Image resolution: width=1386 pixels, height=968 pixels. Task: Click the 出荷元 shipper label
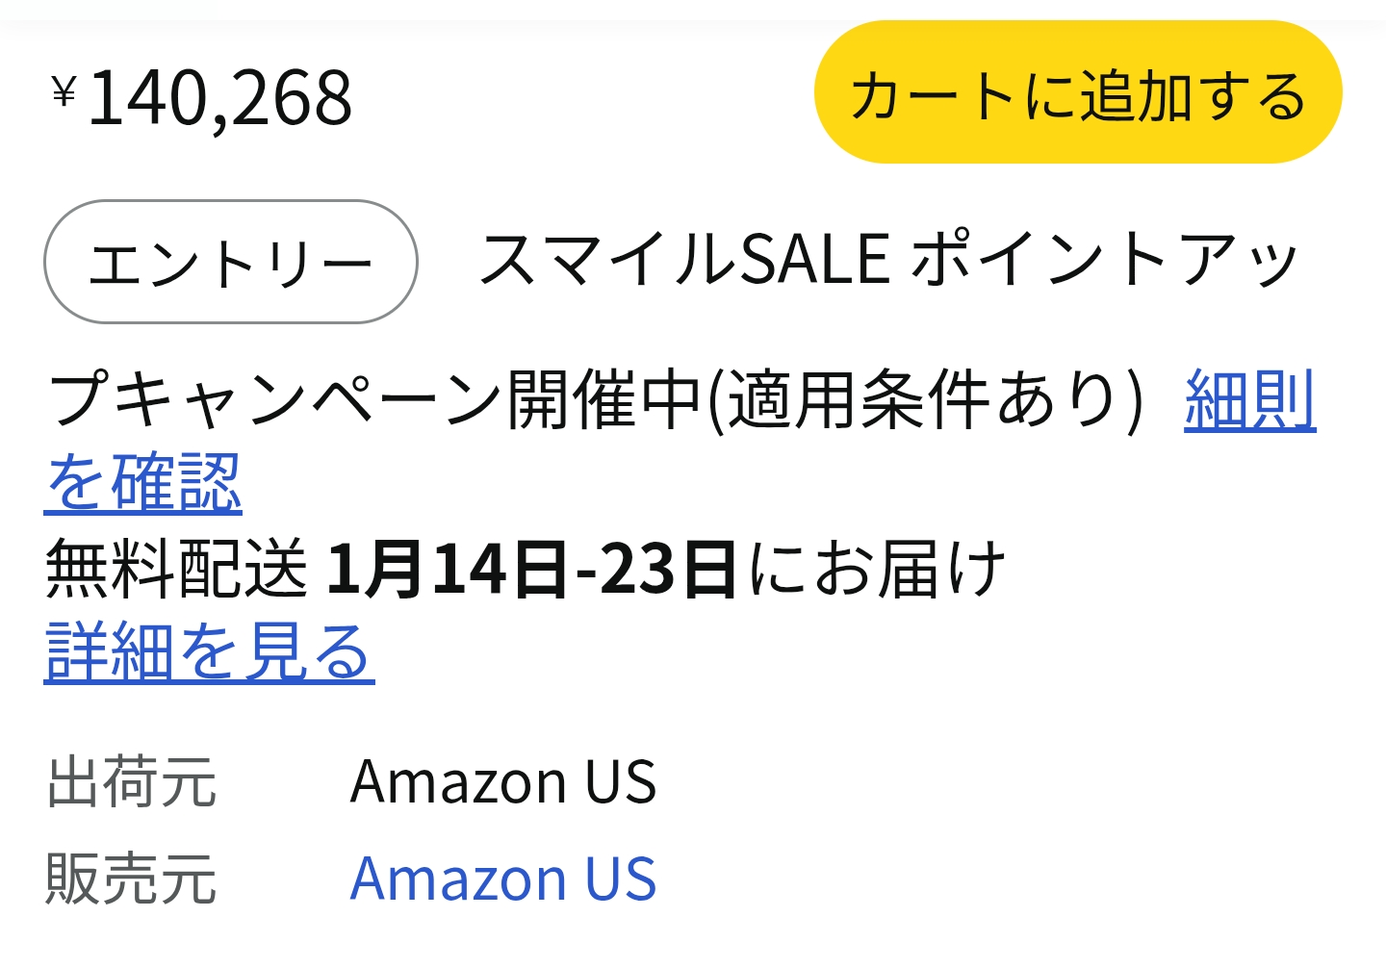point(131,781)
